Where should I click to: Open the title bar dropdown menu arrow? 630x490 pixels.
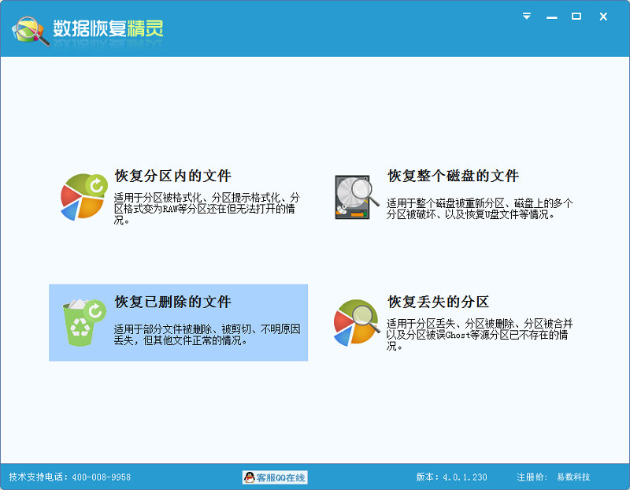[526, 16]
